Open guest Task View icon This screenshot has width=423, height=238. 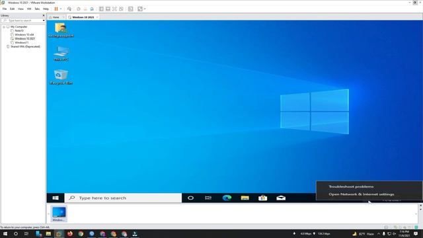pos(208,198)
